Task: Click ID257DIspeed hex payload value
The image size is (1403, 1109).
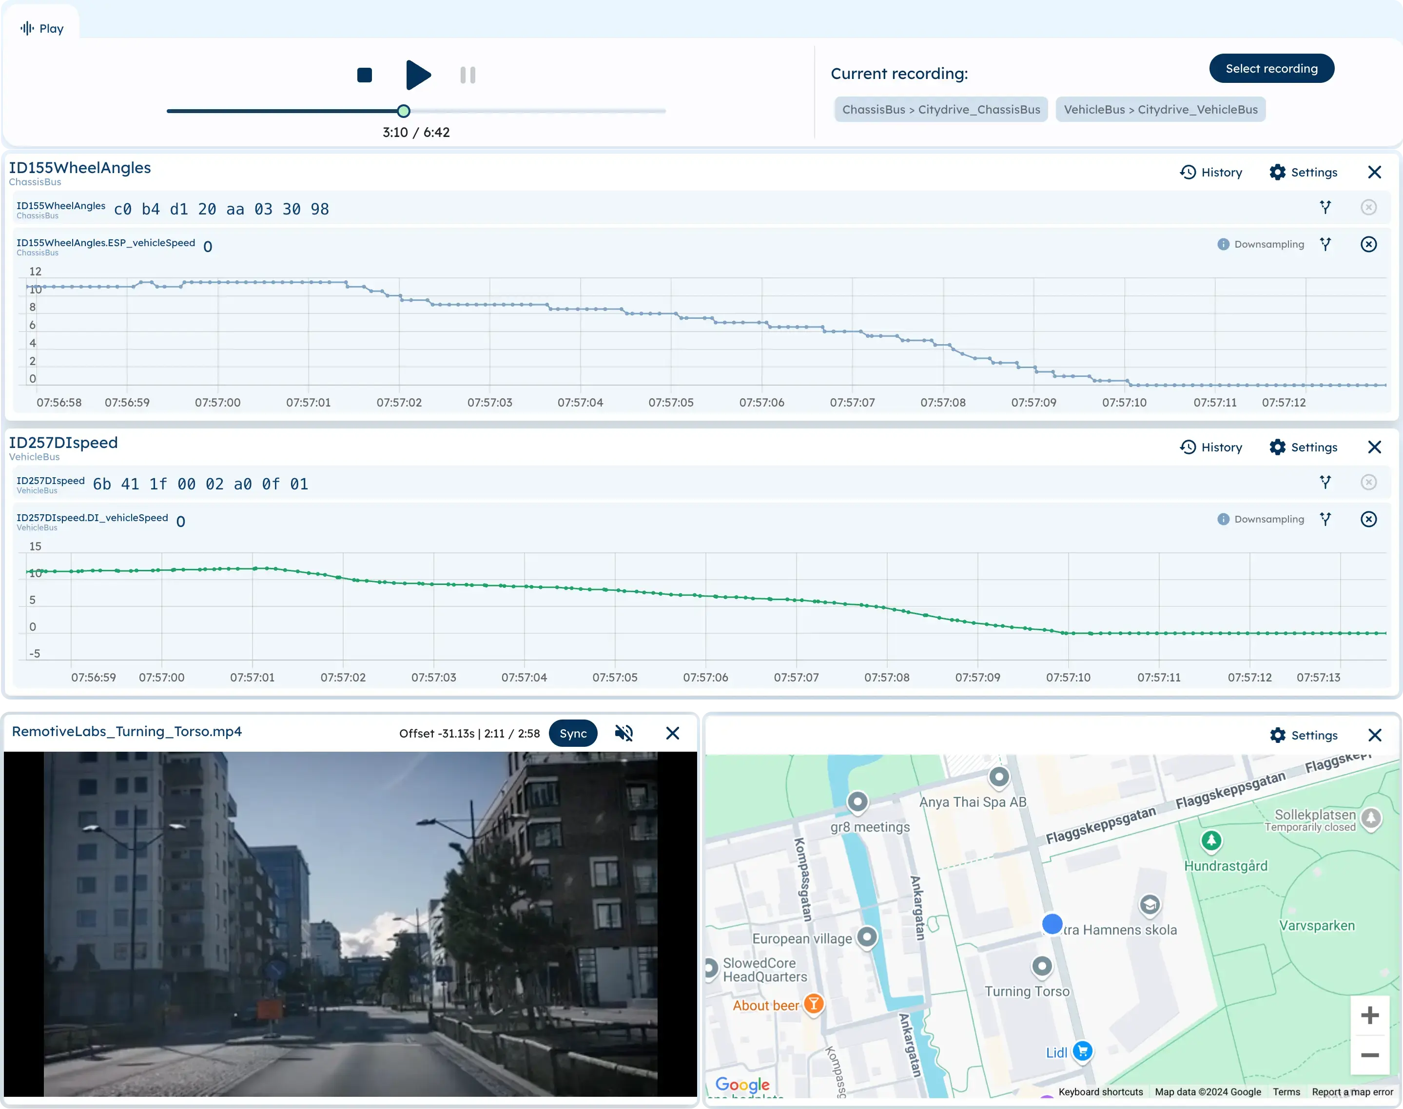Action: point(201,485)
